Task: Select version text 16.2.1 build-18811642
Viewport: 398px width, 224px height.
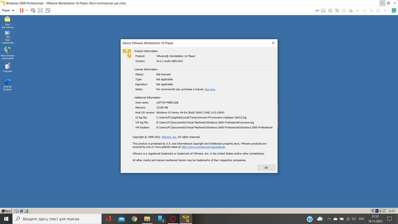Action: [169, 61]
